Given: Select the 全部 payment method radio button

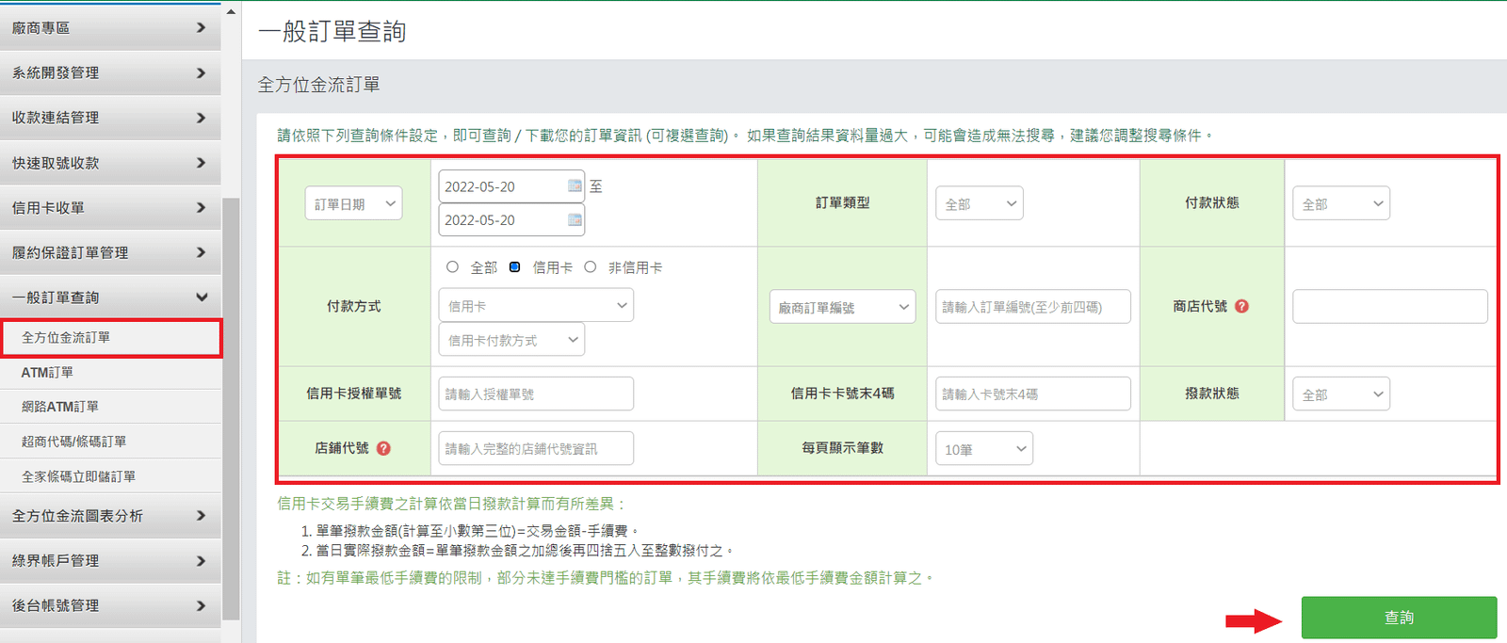Looking at the screenshot, I should (452, 267).
